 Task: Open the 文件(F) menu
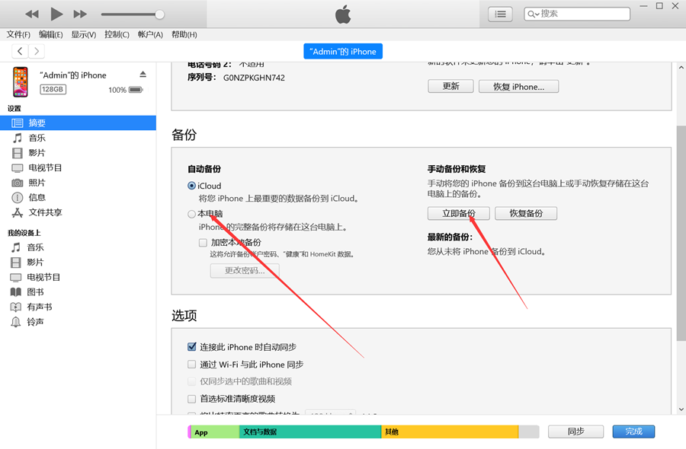tap(18, 34)
